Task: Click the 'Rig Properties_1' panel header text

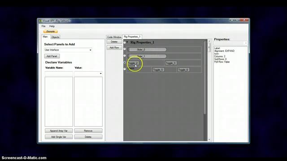Action: click(x=142, y=42)
